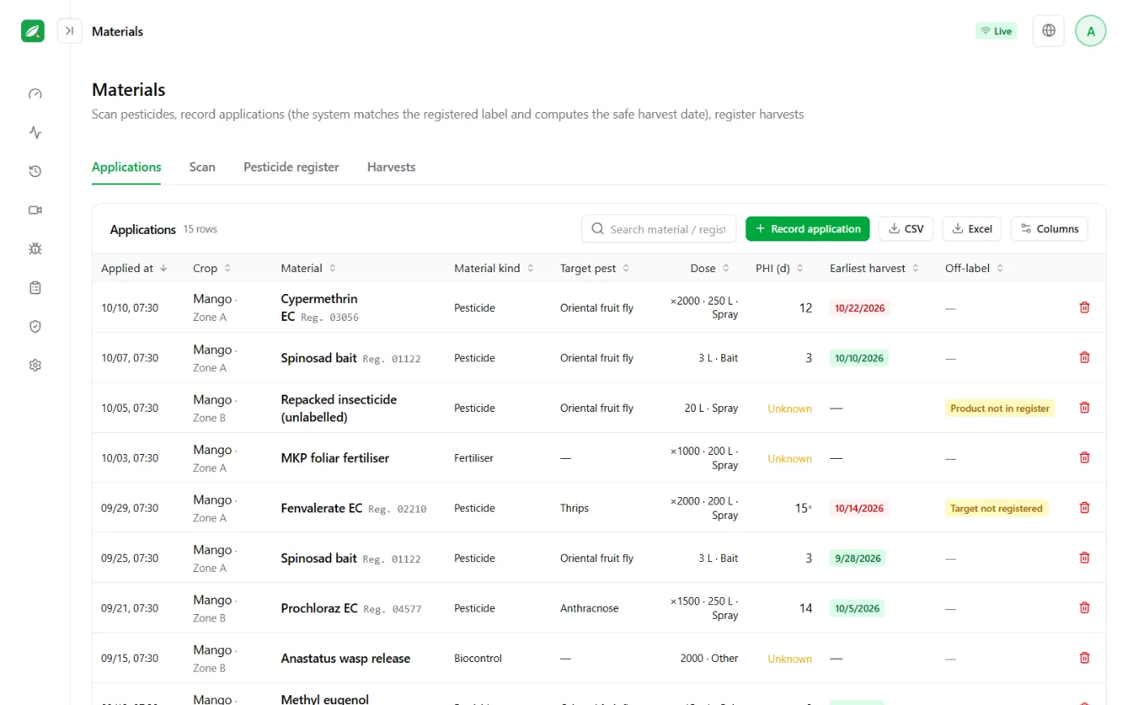The width and height of the screenshot is (1127, 705).
Task: Delete the Prochloraz EC application row
Action: 1084,608
